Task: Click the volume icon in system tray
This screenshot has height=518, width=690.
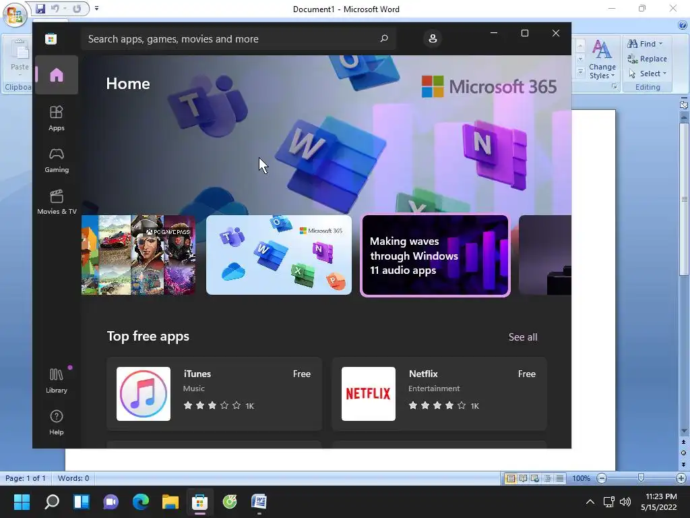Action: 625,502
